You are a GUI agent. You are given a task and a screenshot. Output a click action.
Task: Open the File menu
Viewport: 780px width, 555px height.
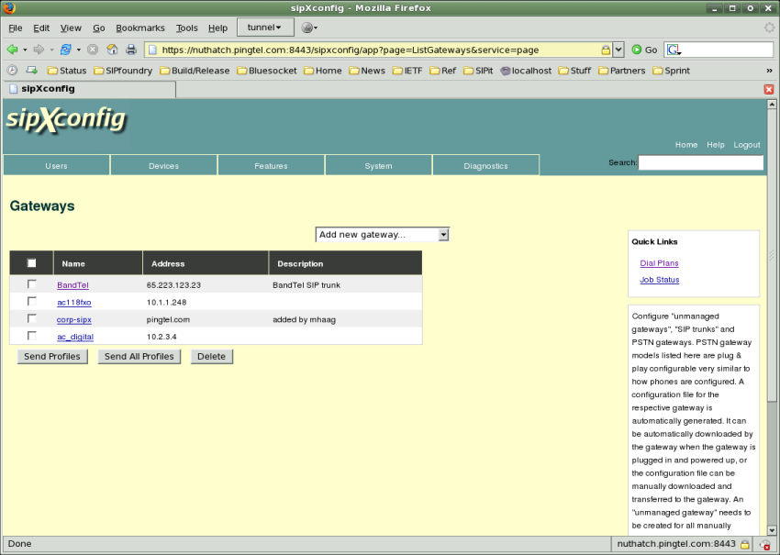coord(16,28)
